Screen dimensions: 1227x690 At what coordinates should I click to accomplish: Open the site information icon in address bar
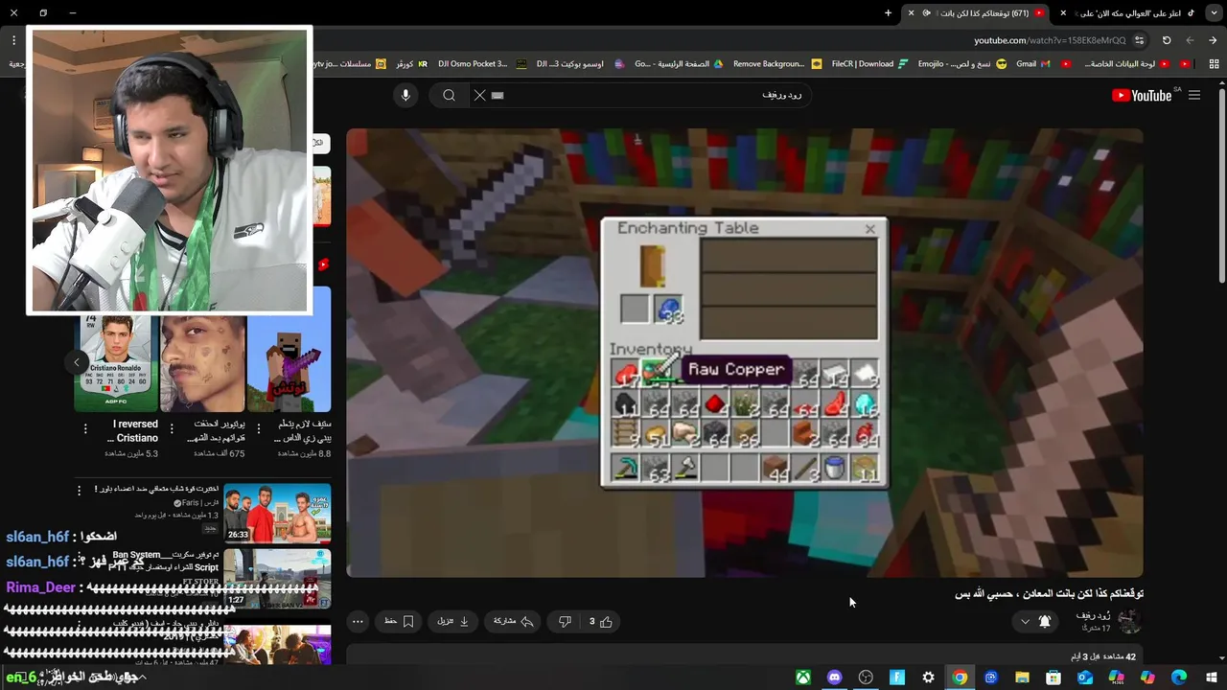(x=1139, y=40)
